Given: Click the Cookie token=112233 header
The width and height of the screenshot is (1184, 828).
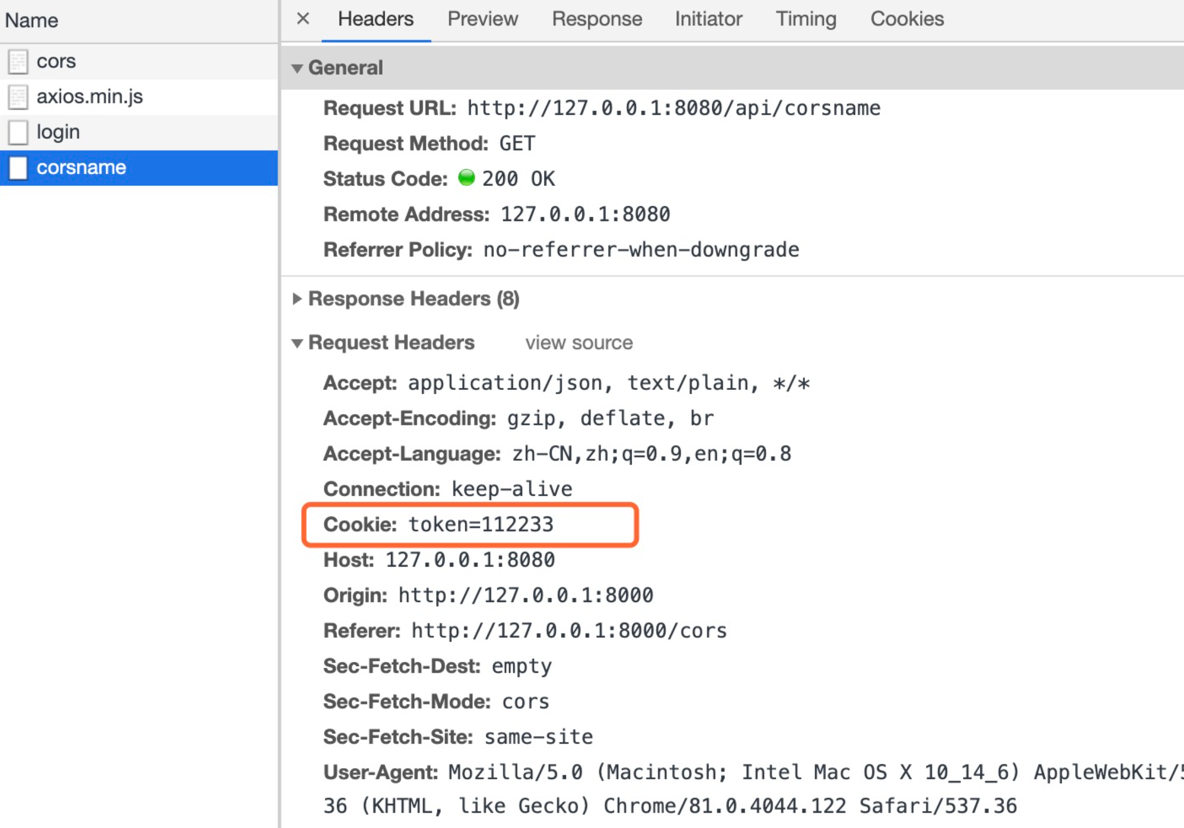Looking at the screenshot, I should (438, 525).
